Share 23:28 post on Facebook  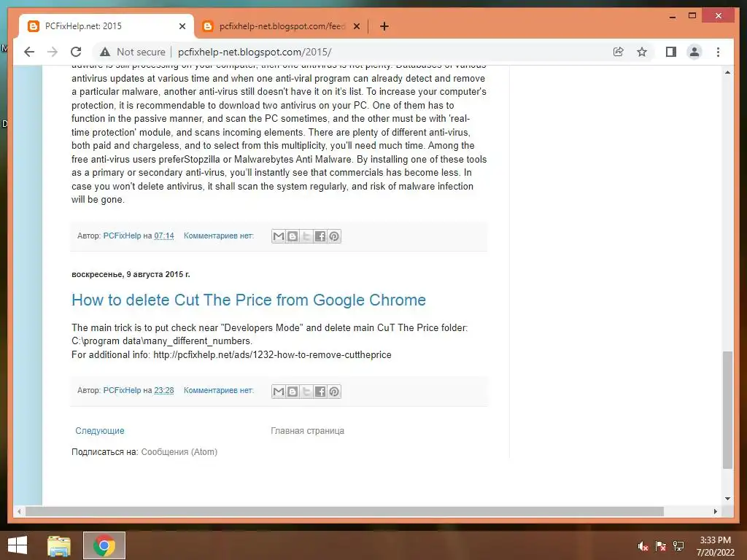(x=320, y=392)
